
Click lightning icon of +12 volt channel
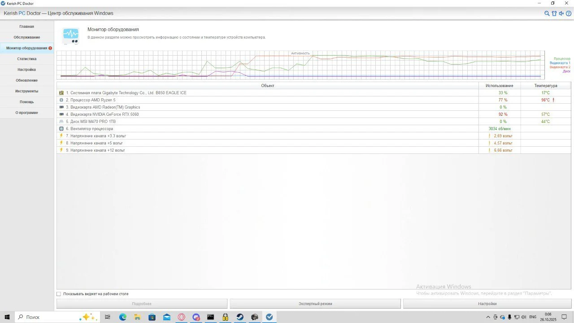point(61,150)
